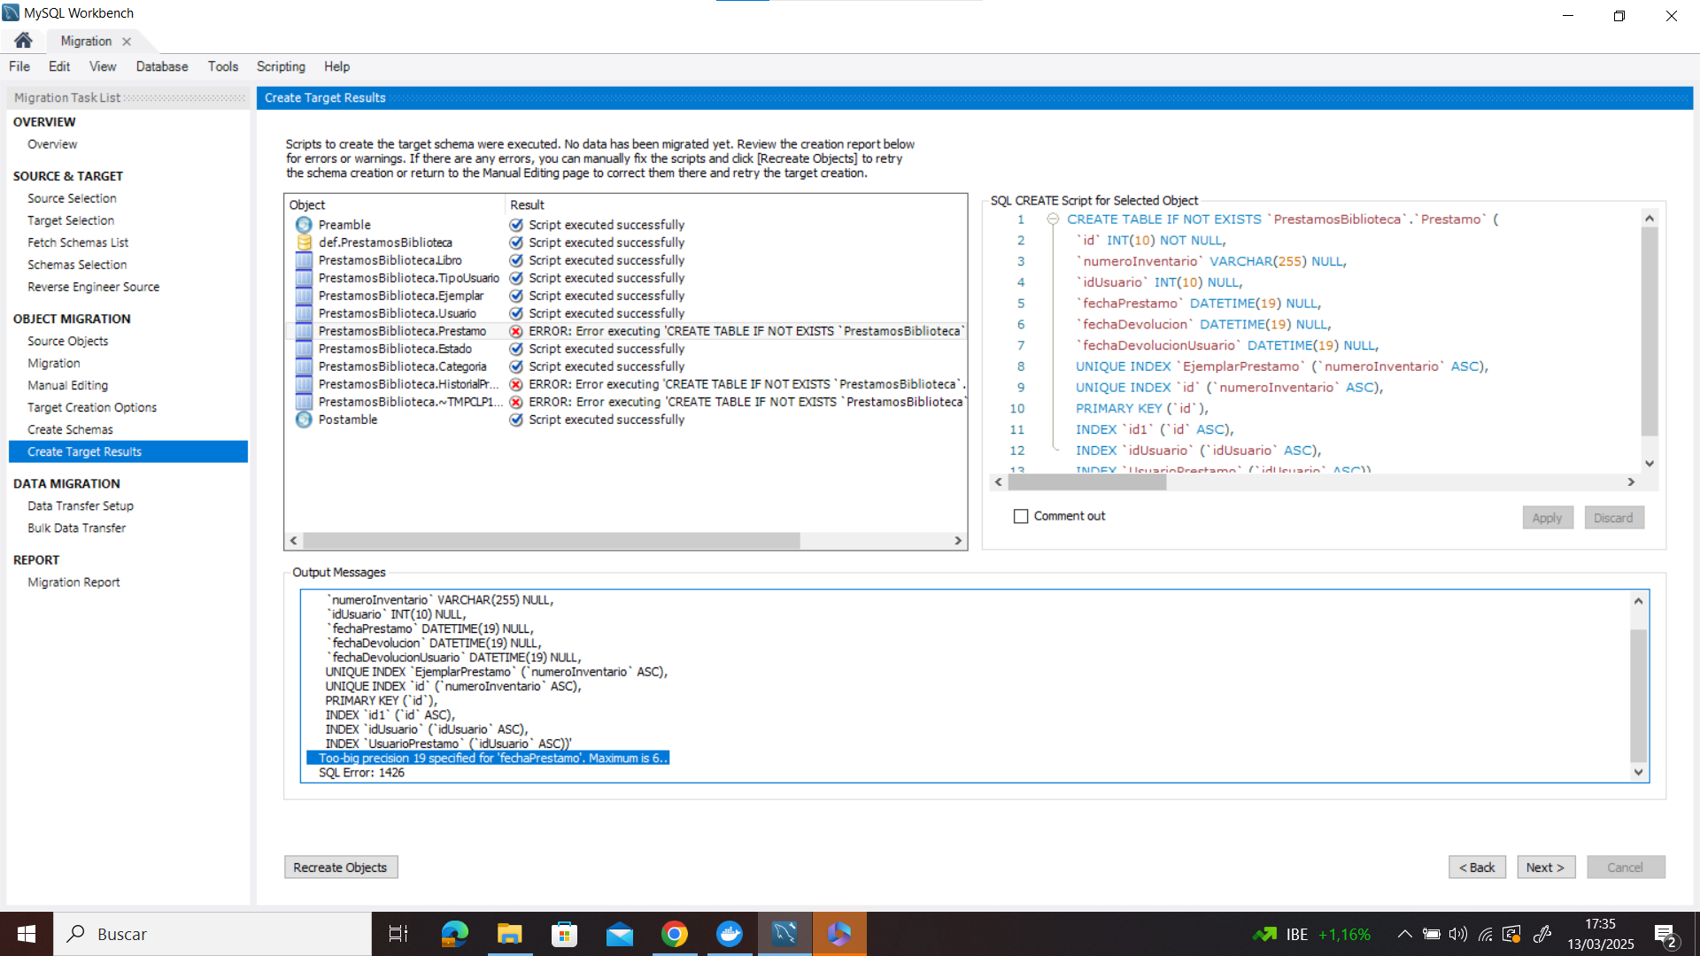
Task: Click the Home icon in the top toolbar
Action: click(x=22, y=40)
